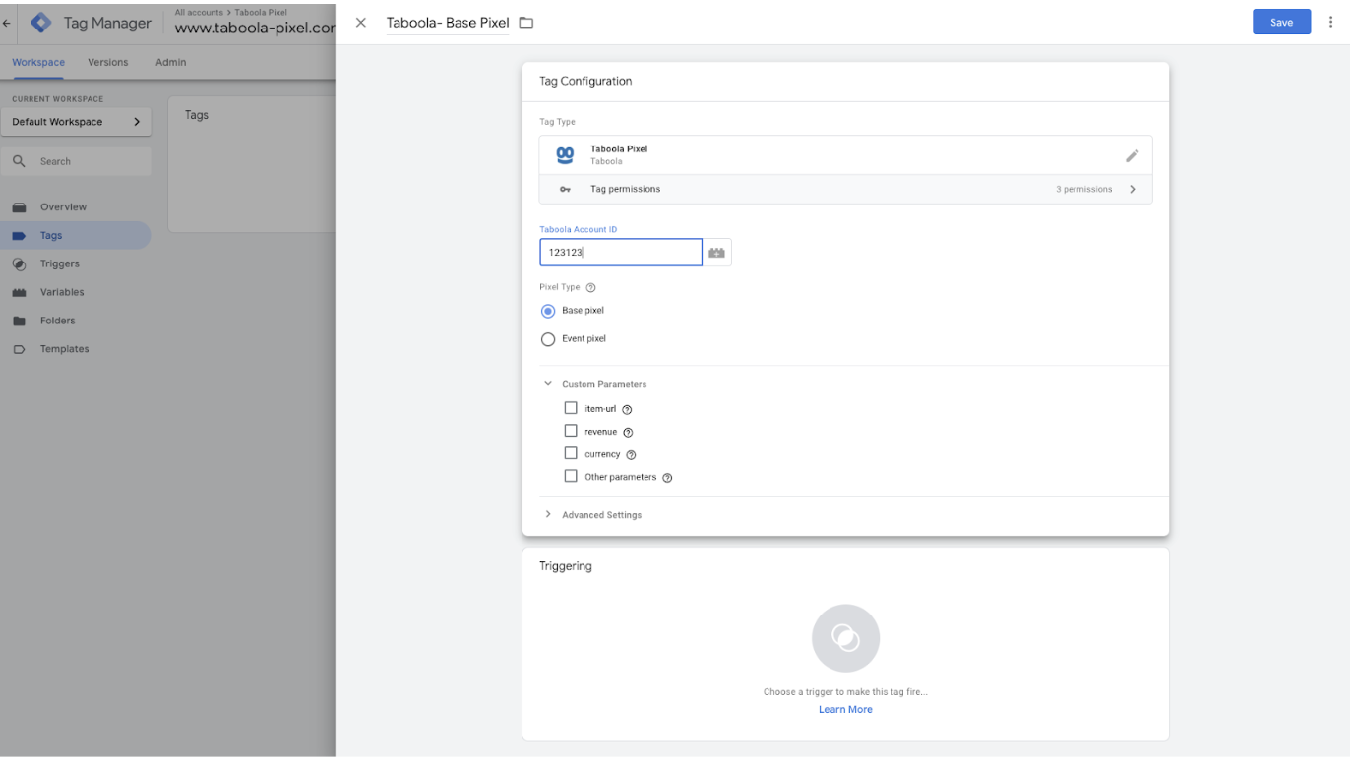
Task: Click the trigger placeholder circle icon
Action: 845,638
